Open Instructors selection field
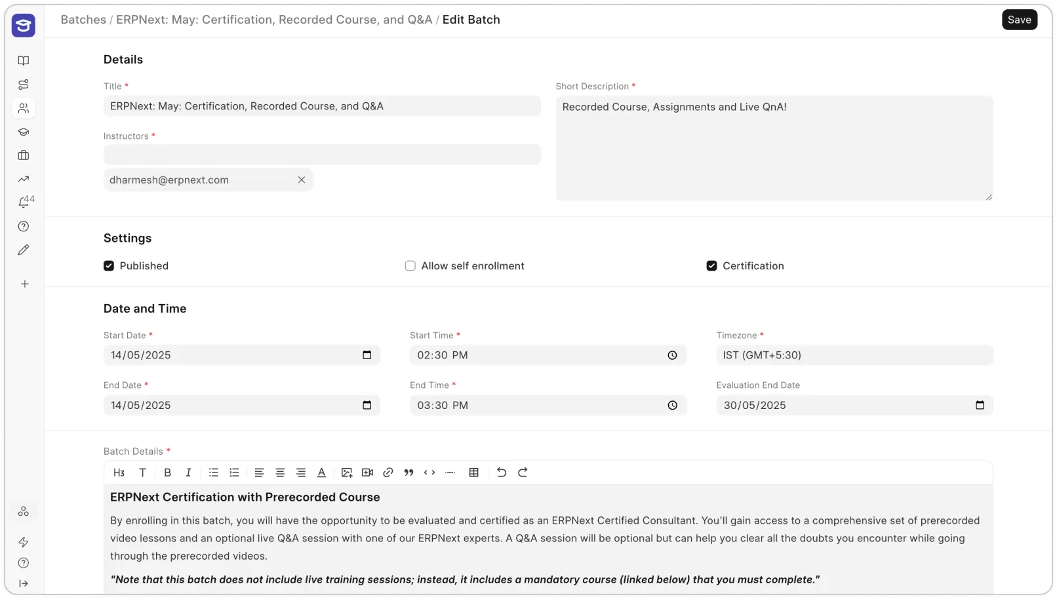 [322, 155]
